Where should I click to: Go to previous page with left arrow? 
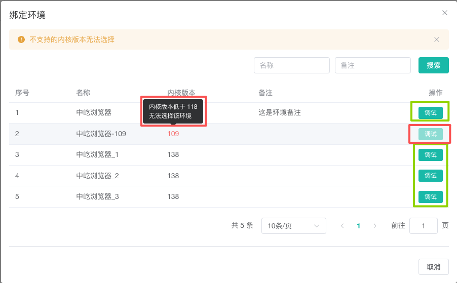coord(342,226)
